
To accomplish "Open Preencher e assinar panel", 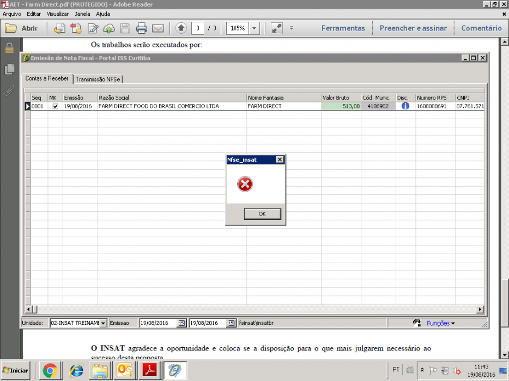I will pyautogui.click(x=413, y=28).
